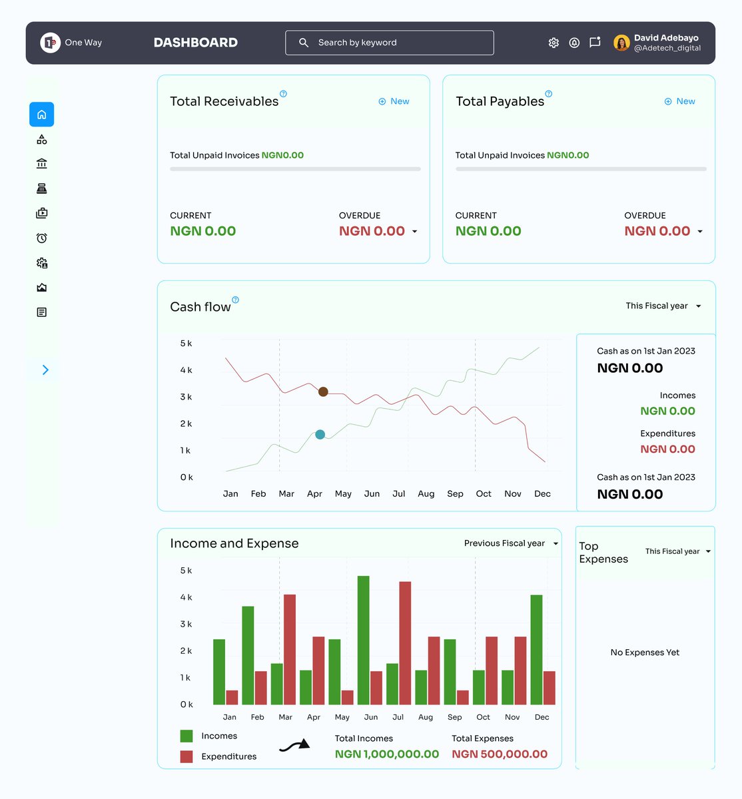
Task: Expand the Payables OVERDUE dropdown arrow
Action: [x=700, y=232]
